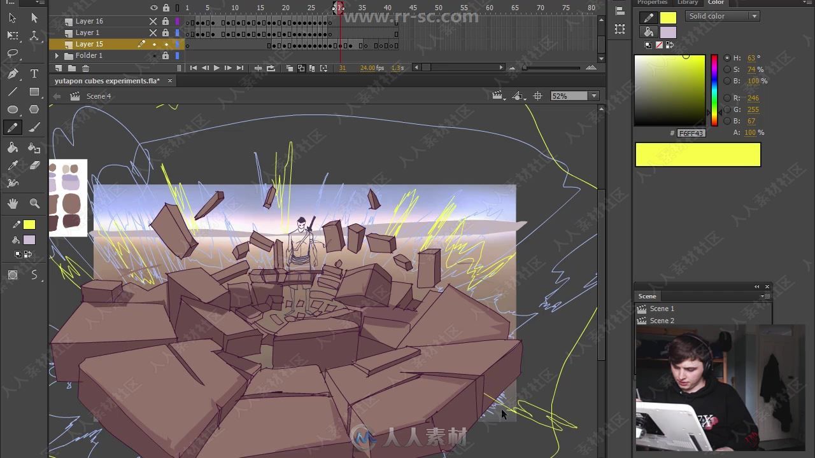This screenshot has height=458, width=815.
Task: Click Center Stage icon
Action: point(537,96)
